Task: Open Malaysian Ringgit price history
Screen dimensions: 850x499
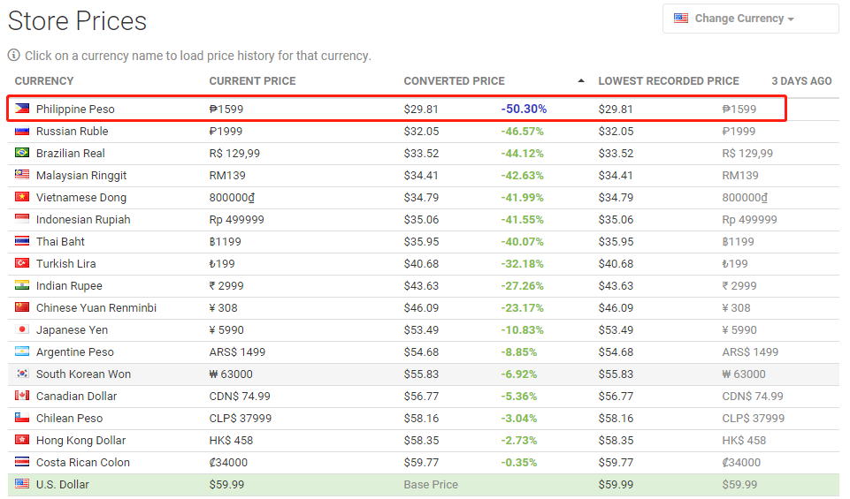Action: point(81,176)
